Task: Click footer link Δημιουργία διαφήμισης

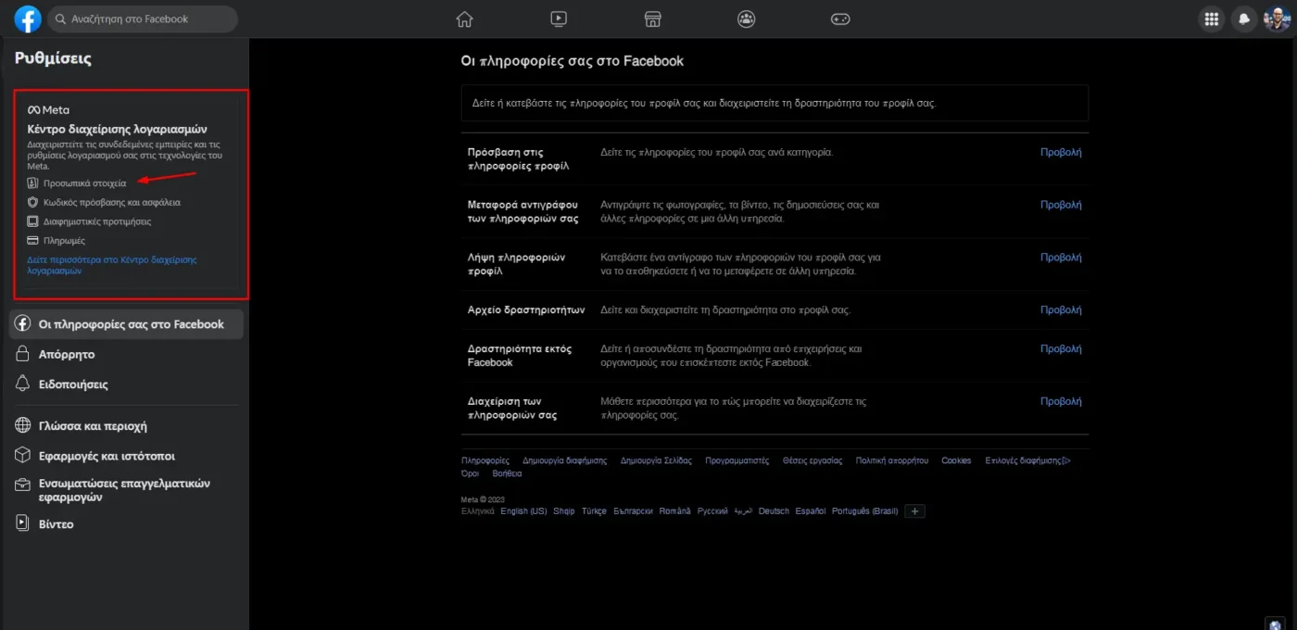Action: 564,460
